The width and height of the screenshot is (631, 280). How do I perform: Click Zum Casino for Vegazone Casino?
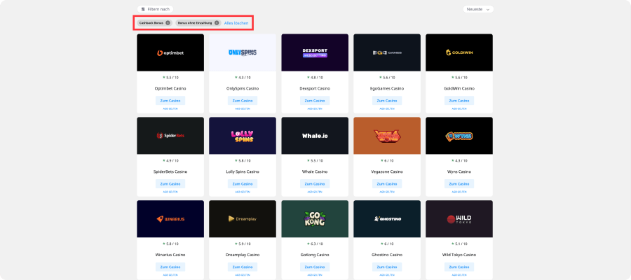click(386, 183)
